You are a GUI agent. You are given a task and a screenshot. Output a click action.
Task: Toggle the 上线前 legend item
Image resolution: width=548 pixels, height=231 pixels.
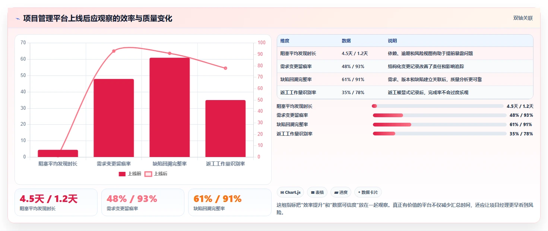tap(130, 174)
